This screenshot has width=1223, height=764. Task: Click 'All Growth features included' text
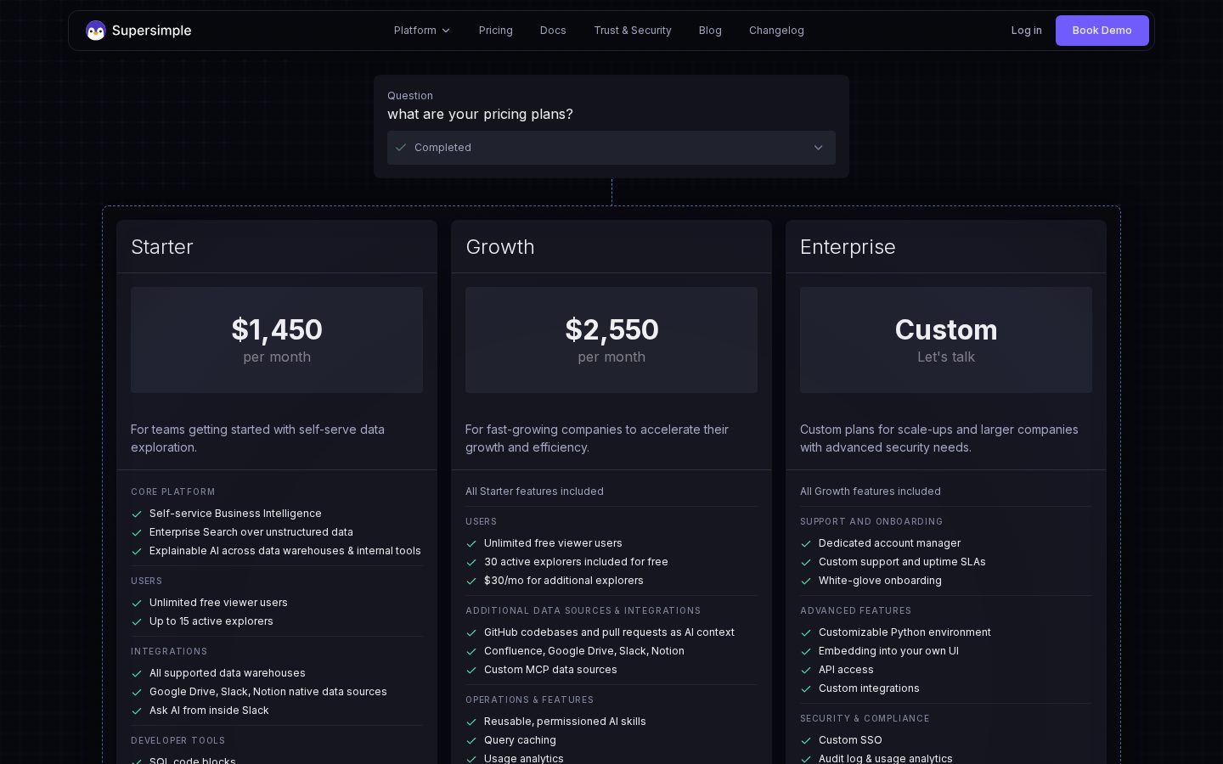pyautogui.click(x=870, y=492)
